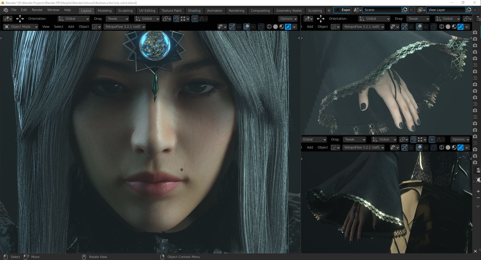The height and width of the screenshot is (260, 481).
Task: Click the Blender logo menu icon
Action: point(6,10)
